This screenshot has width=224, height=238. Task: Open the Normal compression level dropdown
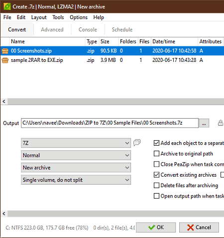click(76, 155)
